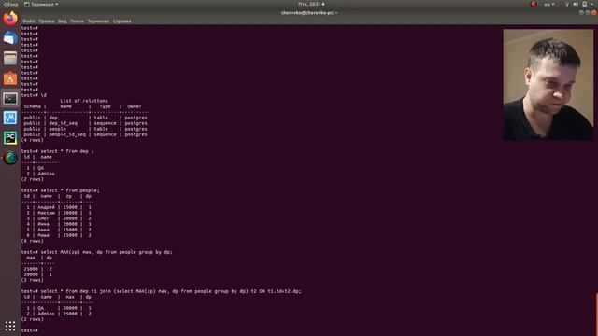
Task: Click the Маша 25000 row
Action: coord(59,235)
